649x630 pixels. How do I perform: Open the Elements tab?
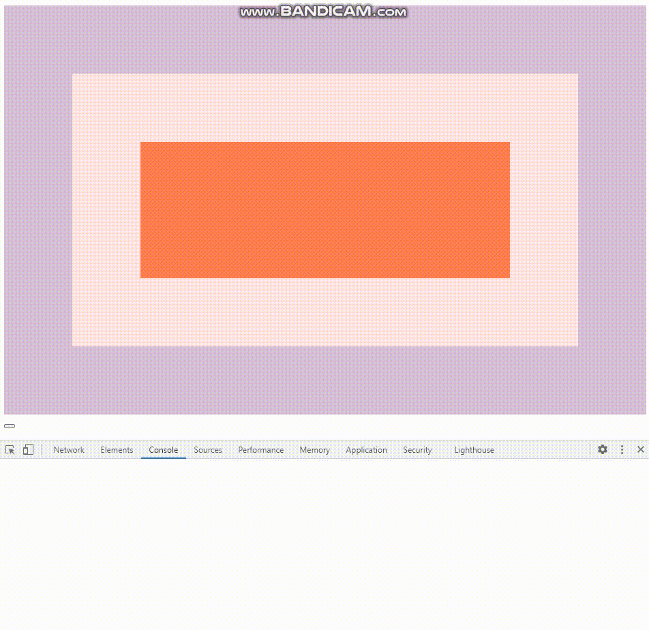point(117,450)
